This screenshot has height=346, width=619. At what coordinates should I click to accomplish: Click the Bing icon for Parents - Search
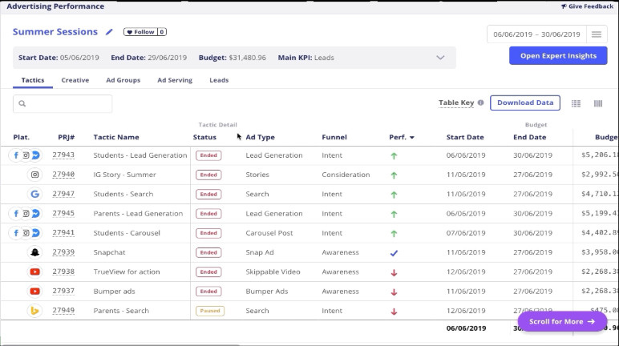click(35, 311)
